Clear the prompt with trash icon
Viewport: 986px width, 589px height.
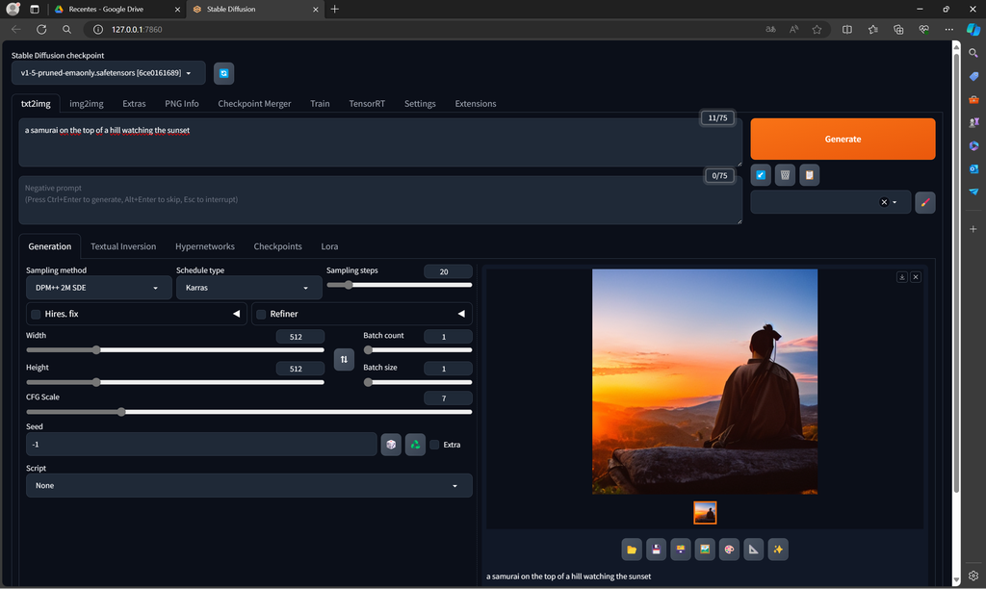[x=785, y=175]
